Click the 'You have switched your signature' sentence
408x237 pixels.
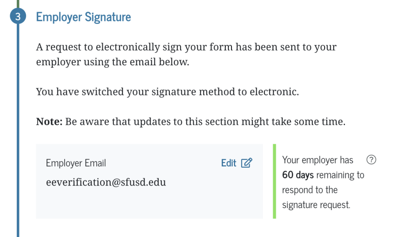tap(168, 92)
